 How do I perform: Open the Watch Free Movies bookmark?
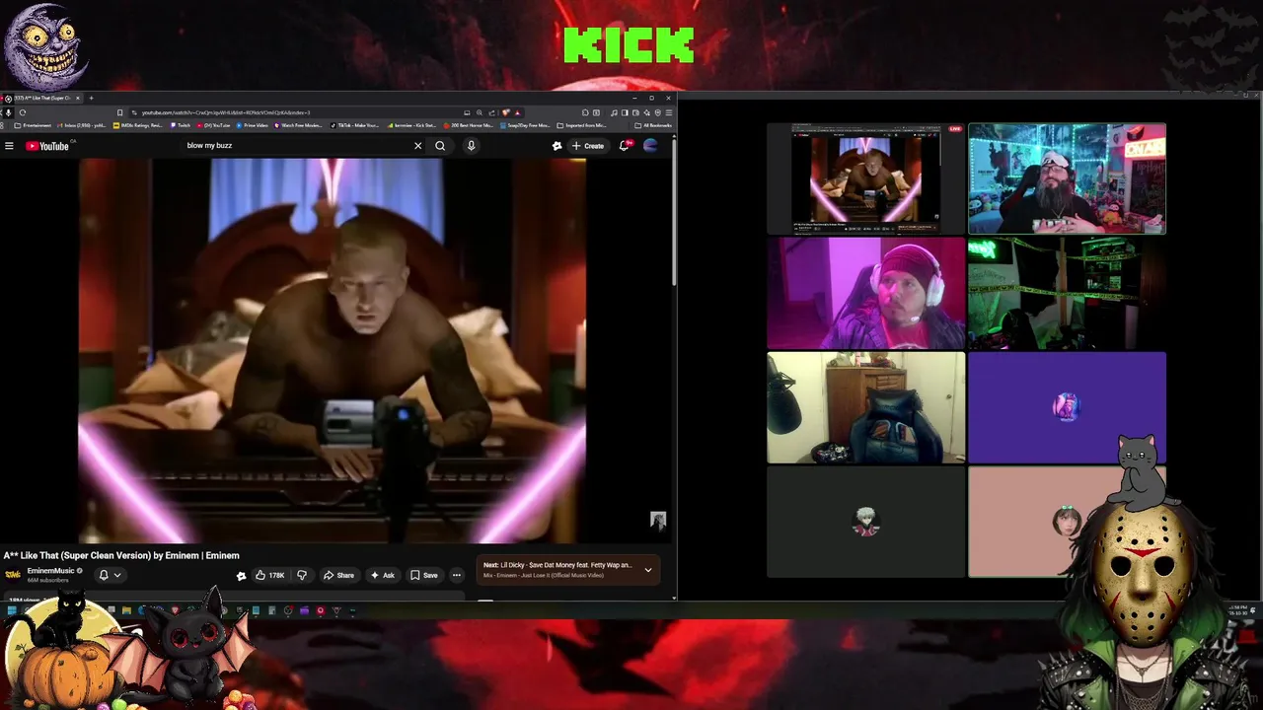tap(298, 125)
